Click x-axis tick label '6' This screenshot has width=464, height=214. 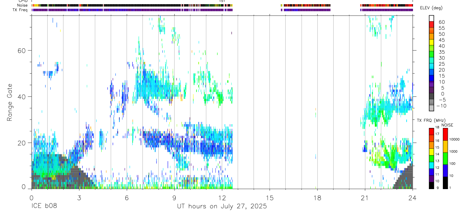click(127, 197)
